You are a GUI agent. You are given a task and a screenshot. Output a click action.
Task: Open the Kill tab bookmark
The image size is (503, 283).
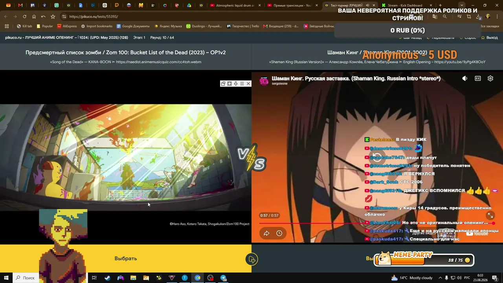[24, 26]
